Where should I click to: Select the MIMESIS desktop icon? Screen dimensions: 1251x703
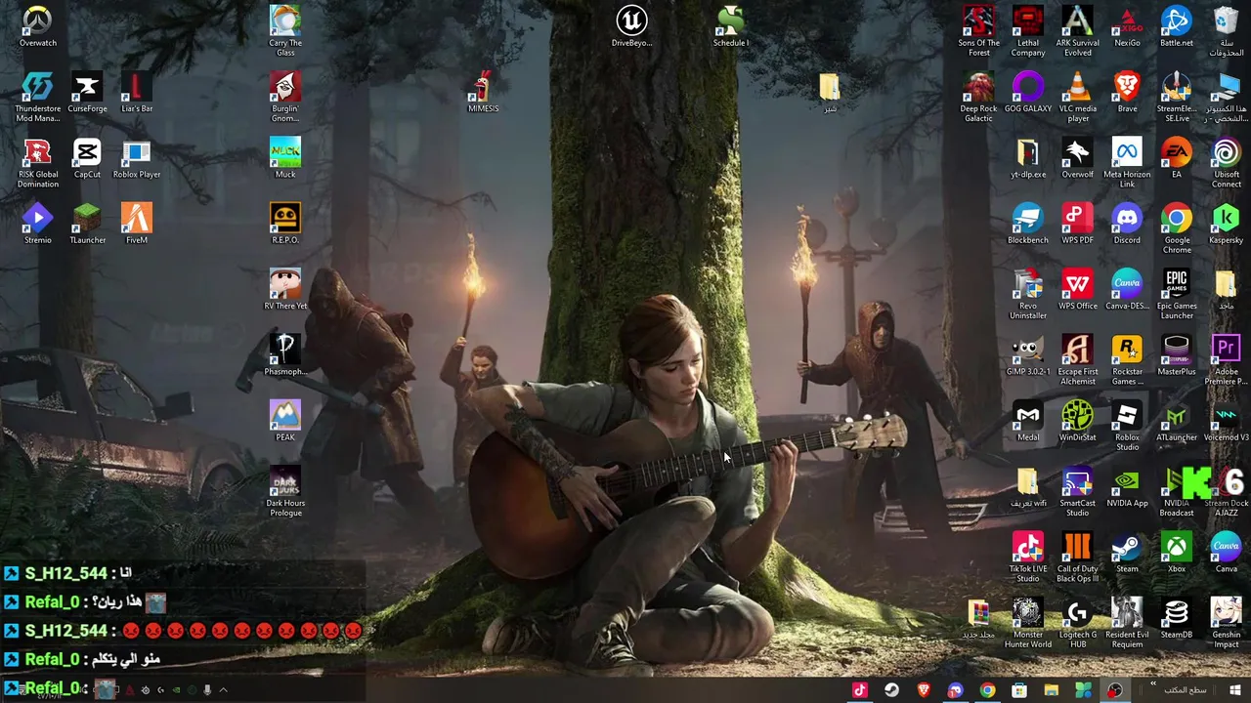[x=483, y=92]
